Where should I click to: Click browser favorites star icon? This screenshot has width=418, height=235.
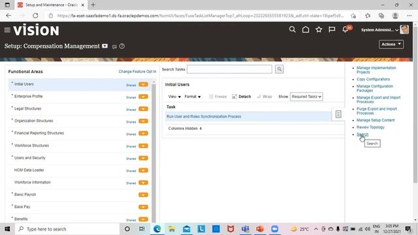pyautogui.click(x=368, y=16)
